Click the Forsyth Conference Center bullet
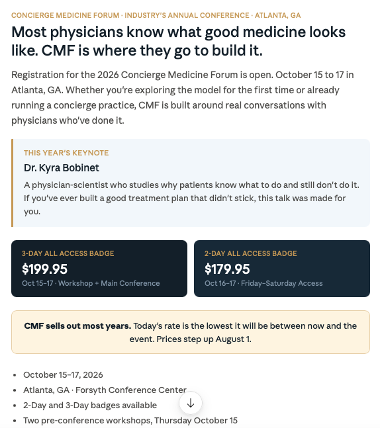Viewport: 380px width, 430px height. [x=105, y=390]
